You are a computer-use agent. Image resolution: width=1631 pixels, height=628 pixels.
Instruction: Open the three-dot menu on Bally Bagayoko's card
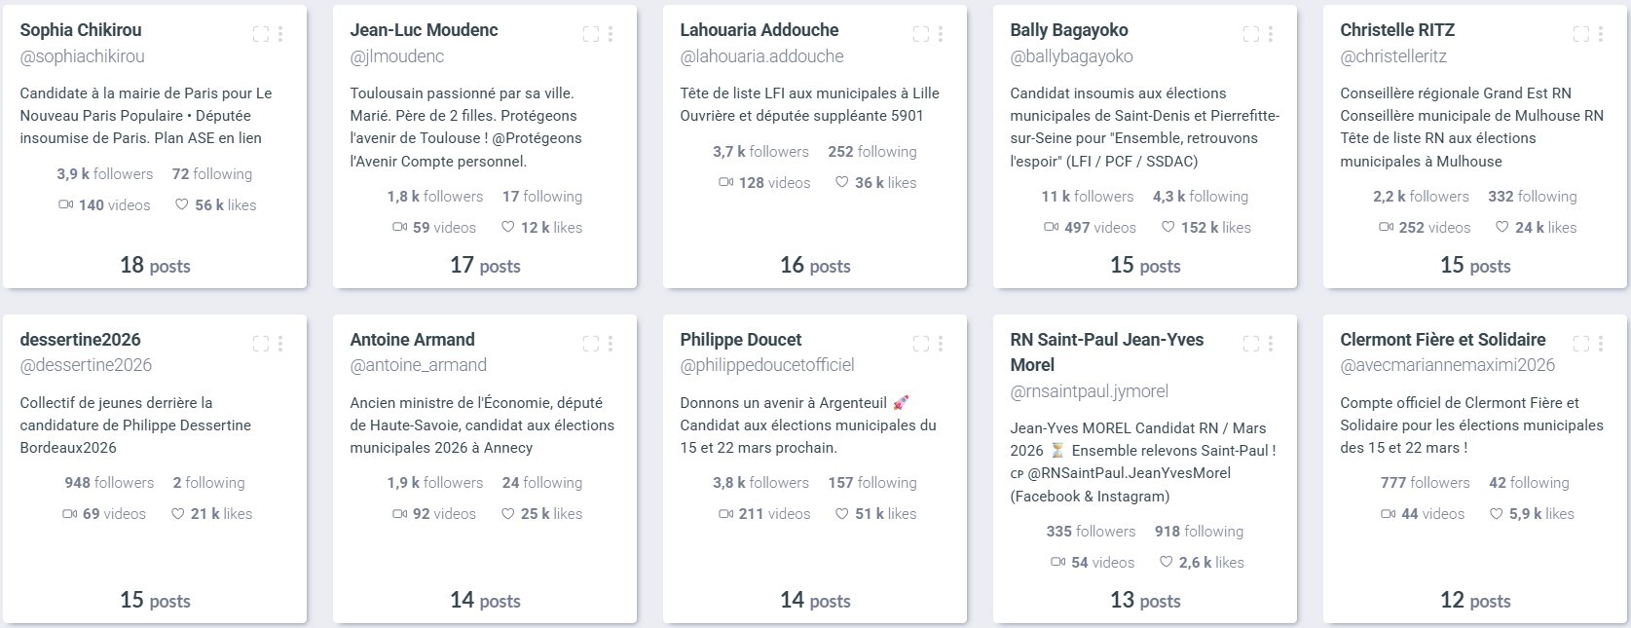pos(1271,34)
